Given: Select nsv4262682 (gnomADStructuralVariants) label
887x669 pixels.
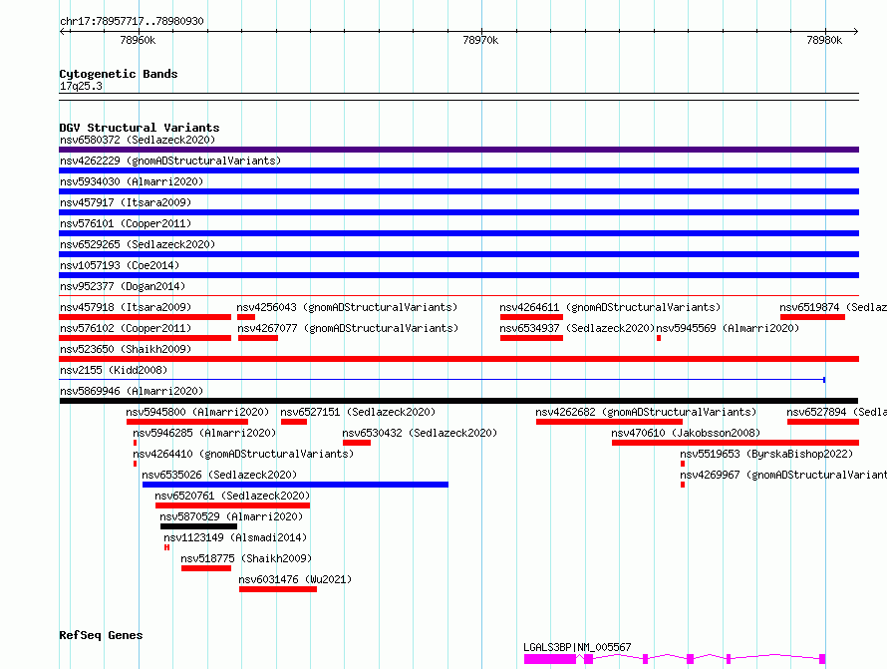Looking at the screenshot, I should click(646, 412).
